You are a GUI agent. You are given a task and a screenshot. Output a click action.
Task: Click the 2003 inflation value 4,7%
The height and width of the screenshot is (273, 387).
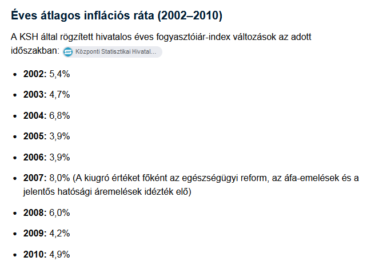[59, 95]
